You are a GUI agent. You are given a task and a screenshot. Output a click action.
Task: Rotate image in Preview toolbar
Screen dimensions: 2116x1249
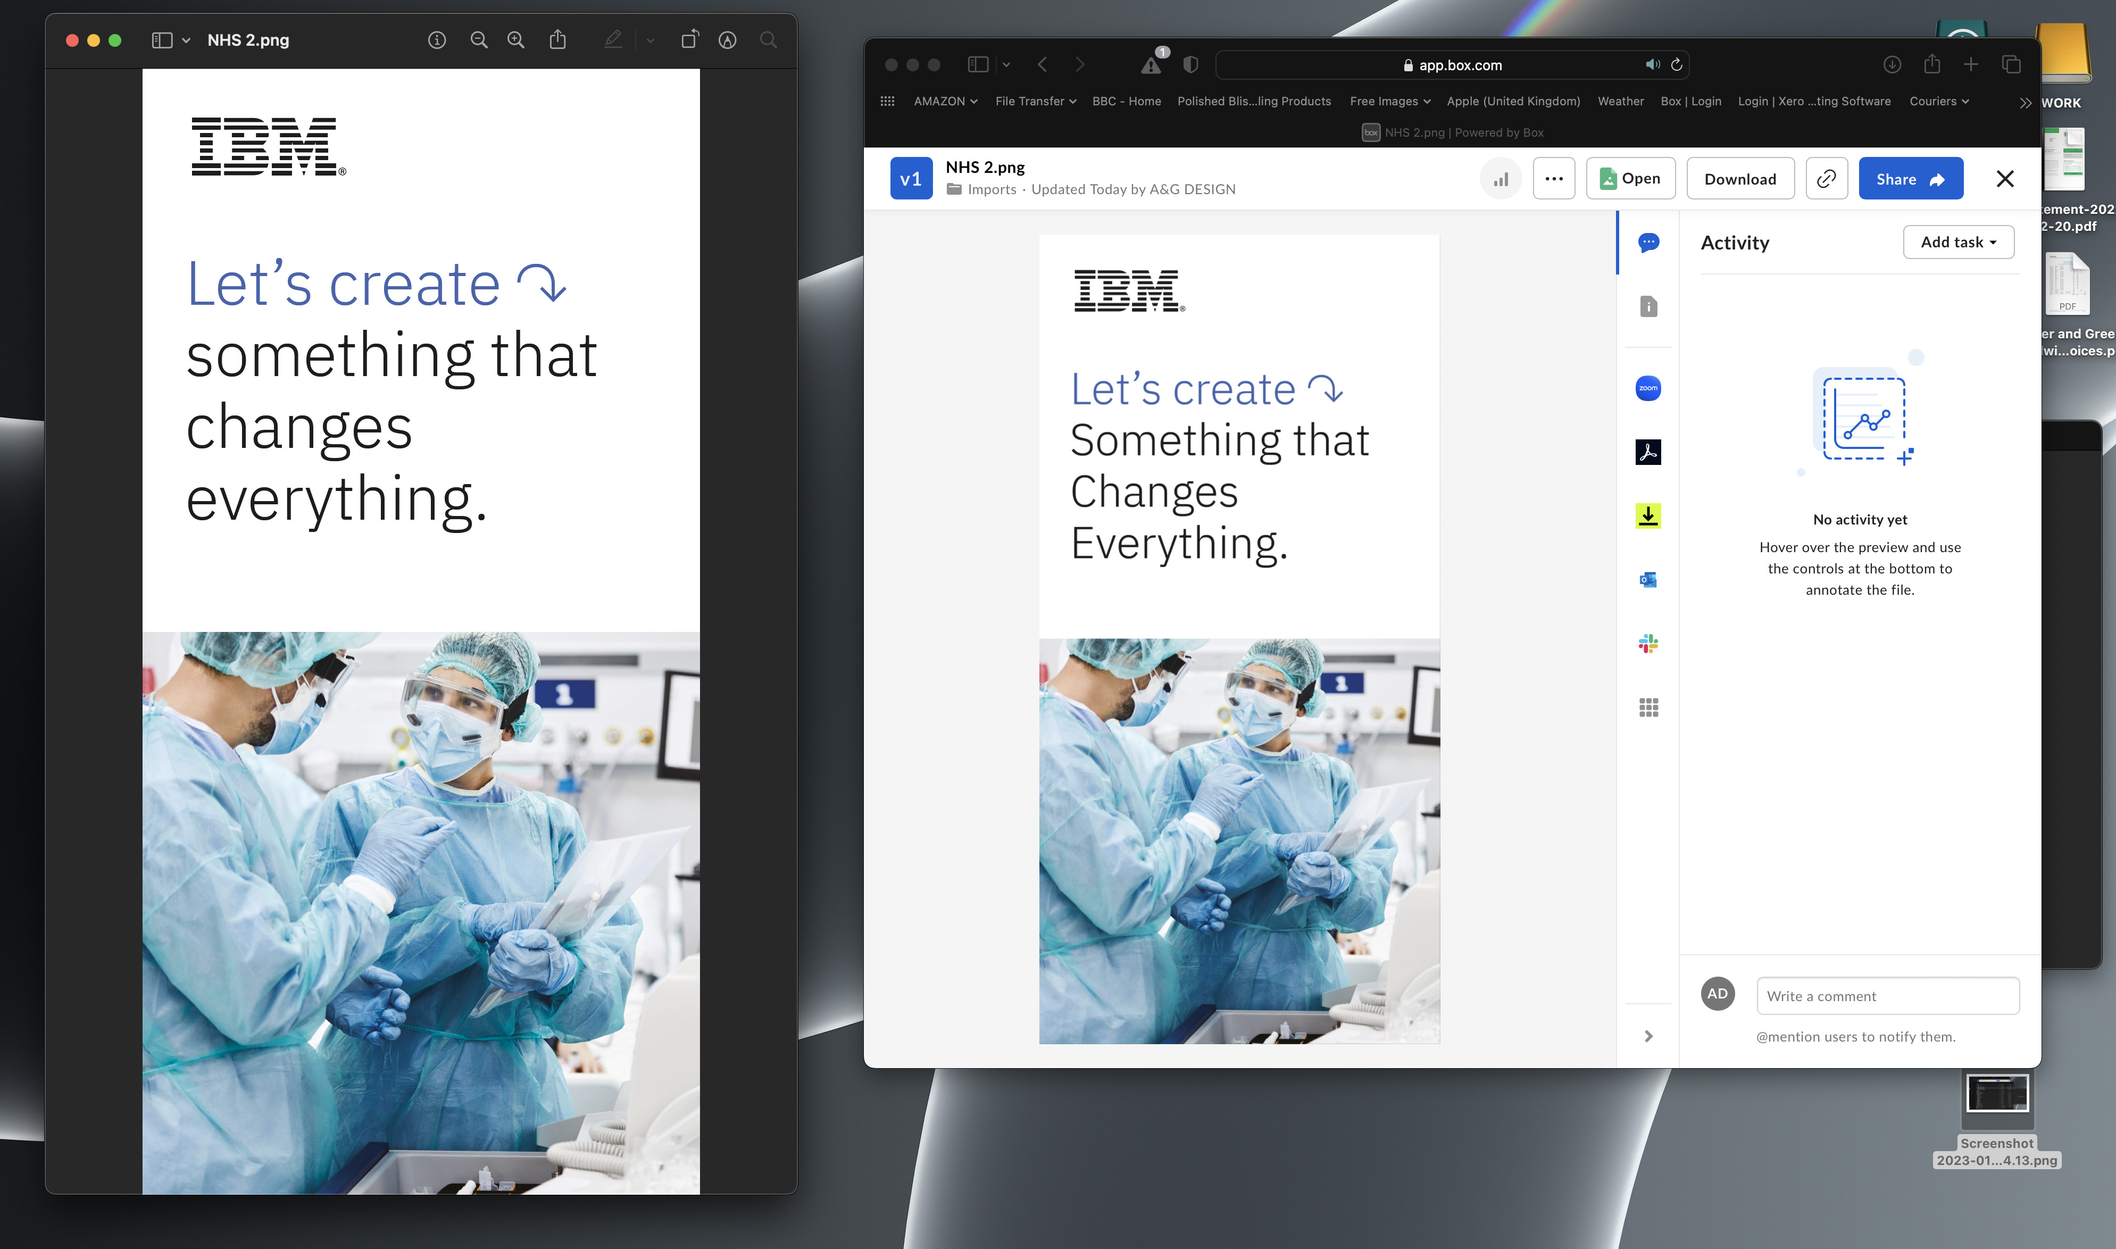click(x=689, y=39)
